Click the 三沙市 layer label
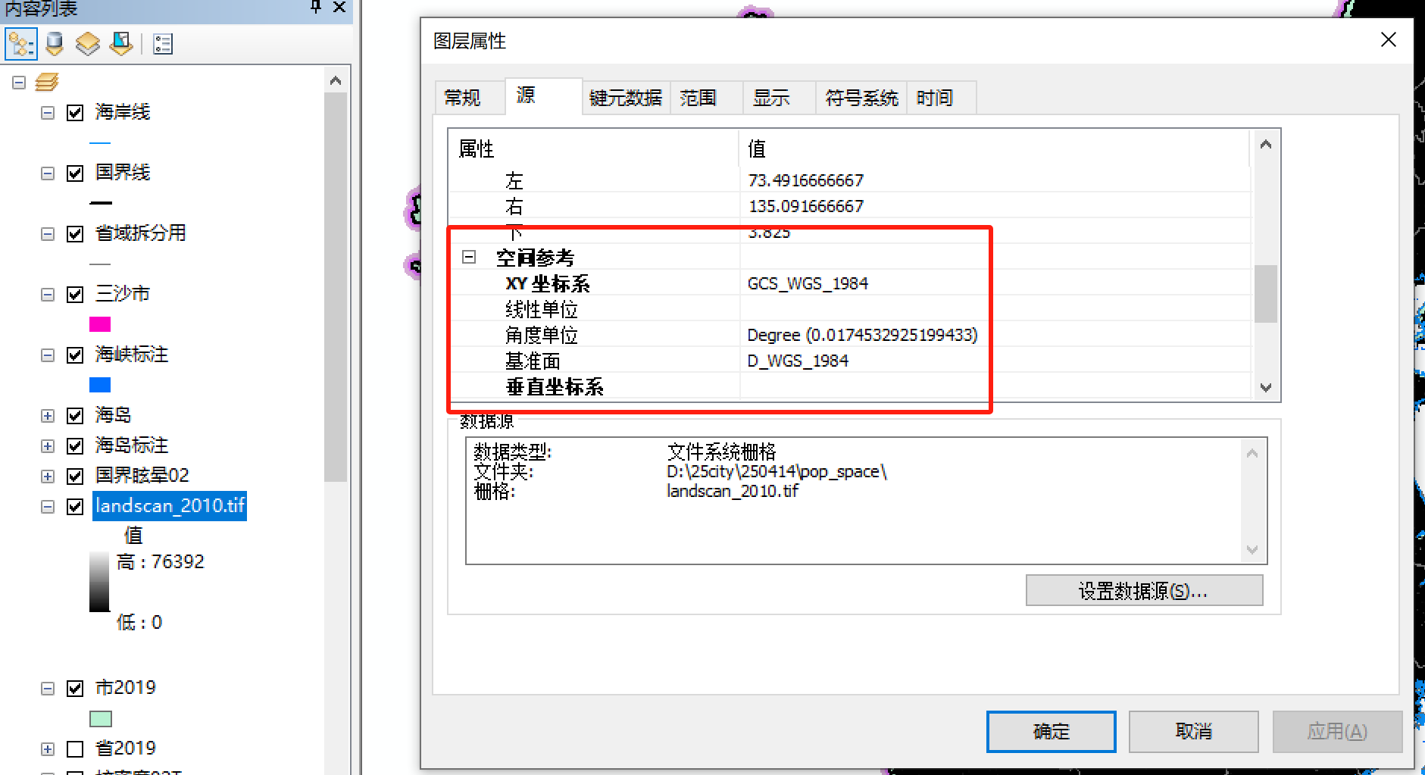Viewport: 1425px width, 775px height. 123,294
